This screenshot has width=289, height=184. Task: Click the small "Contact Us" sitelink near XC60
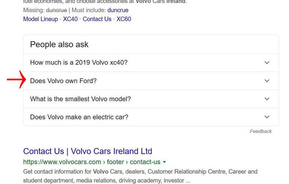(97, 19)
